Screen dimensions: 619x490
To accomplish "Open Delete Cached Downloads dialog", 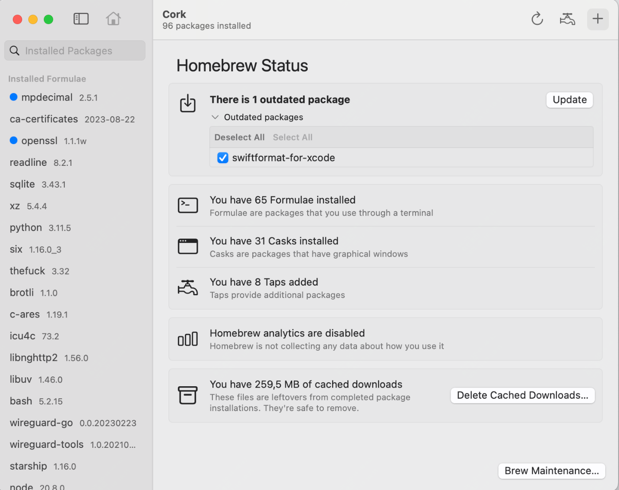I will (x=522, y=395).
